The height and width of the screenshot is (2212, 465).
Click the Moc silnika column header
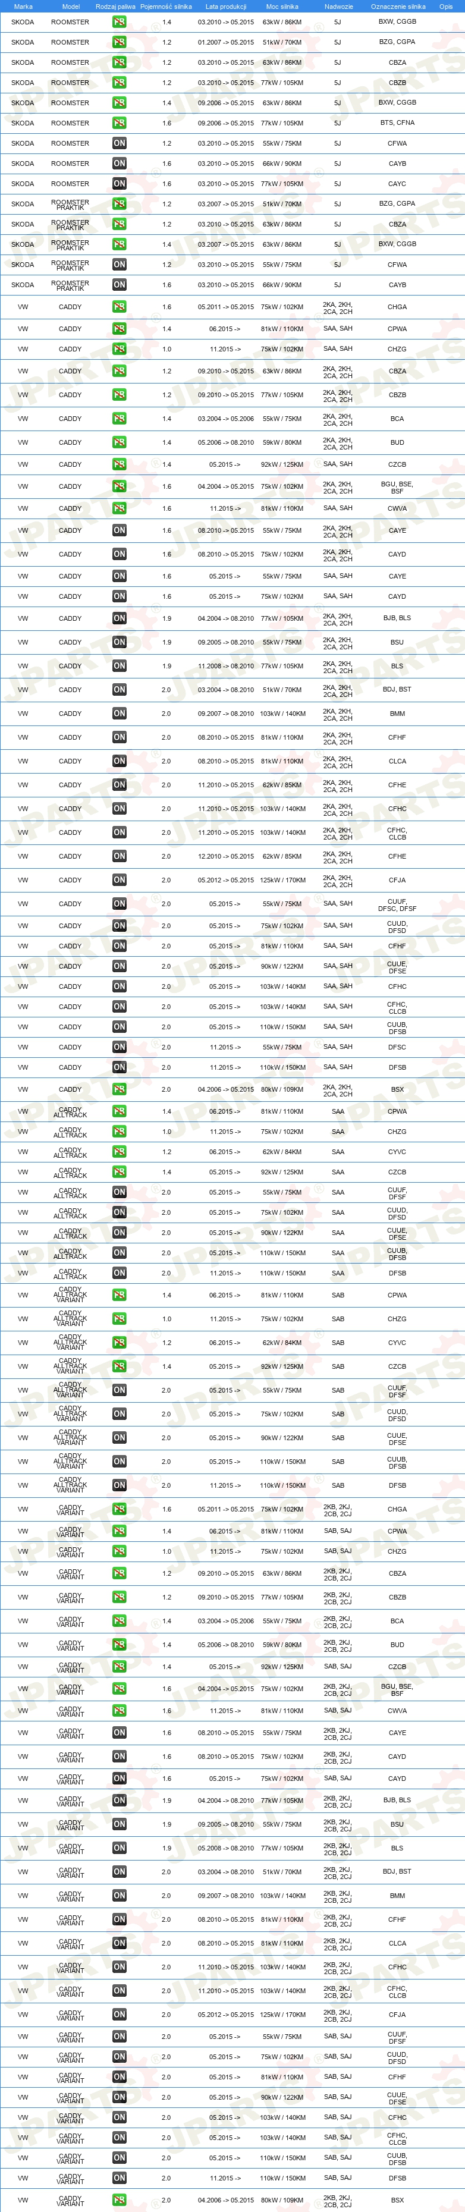[x=282, y=6]
